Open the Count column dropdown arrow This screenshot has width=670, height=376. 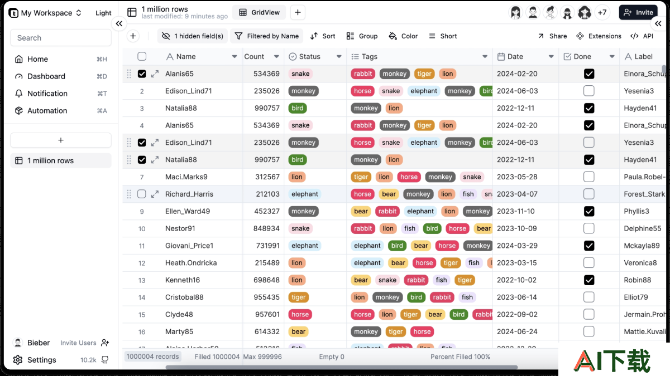pyautogui.click(x=276, y=57)
